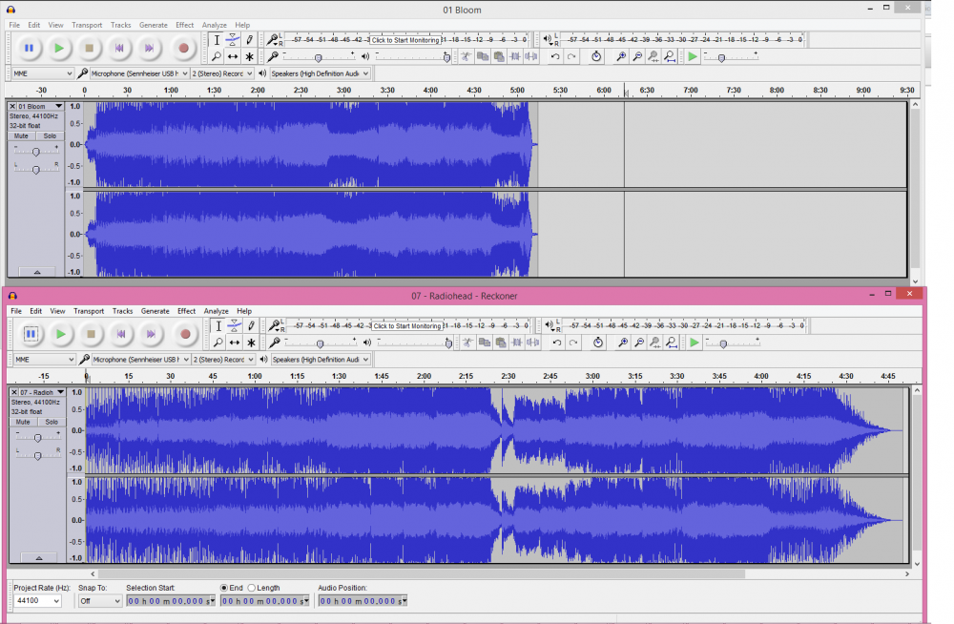Viewport: 954px width, 624px height.
Task: Mute the 07 - Radioh track
Action: click(x=23, y=422)
